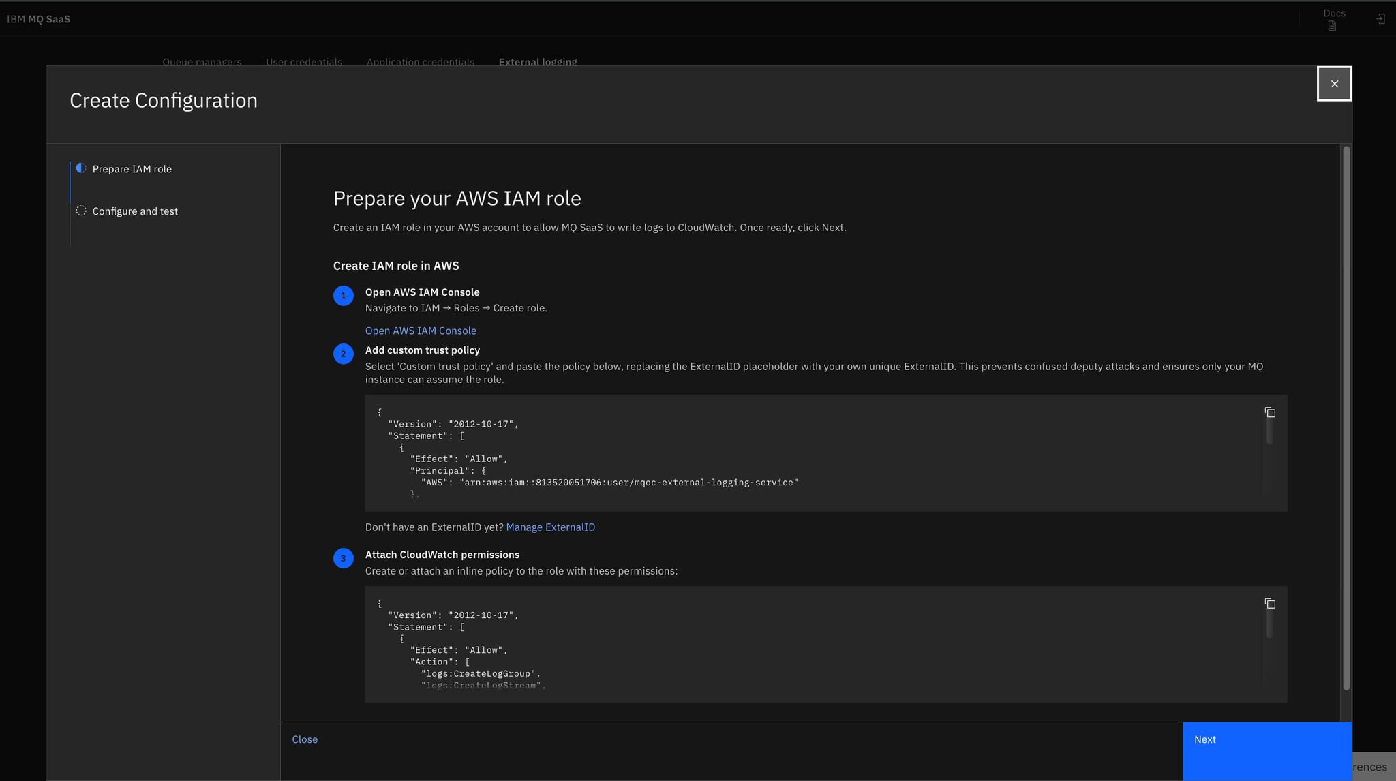Click 'Navigate to IAM → Roles → Create role.' text

[x=456, y=308]
